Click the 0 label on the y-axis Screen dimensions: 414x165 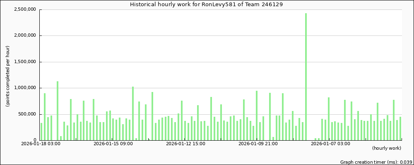[x=35, y=140]
